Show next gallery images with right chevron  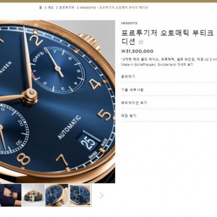101,195
